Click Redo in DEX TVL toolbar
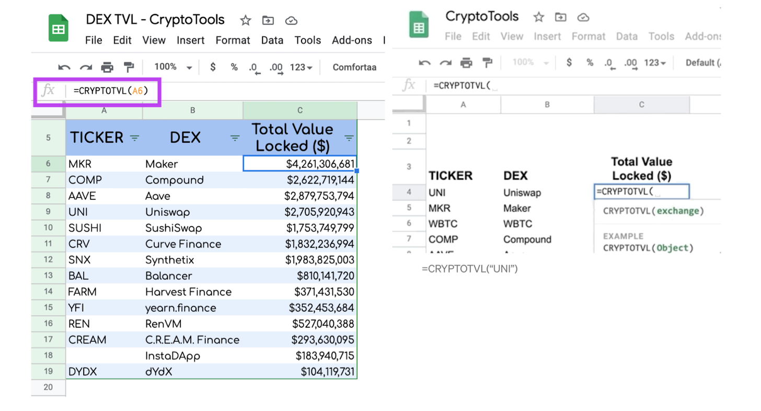The width and height of the screenshot is (761, 411). [86, 67]
